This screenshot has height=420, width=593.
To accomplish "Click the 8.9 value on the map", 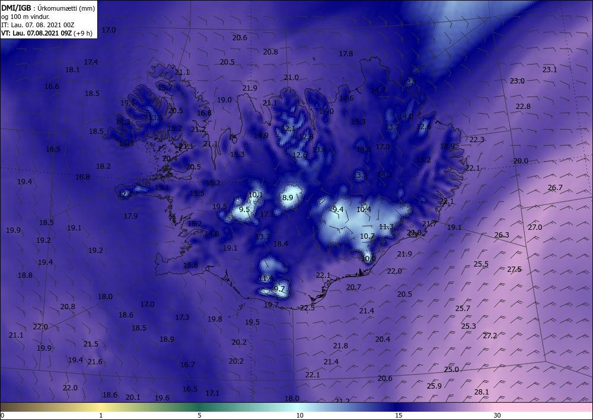I will [288, 197].
